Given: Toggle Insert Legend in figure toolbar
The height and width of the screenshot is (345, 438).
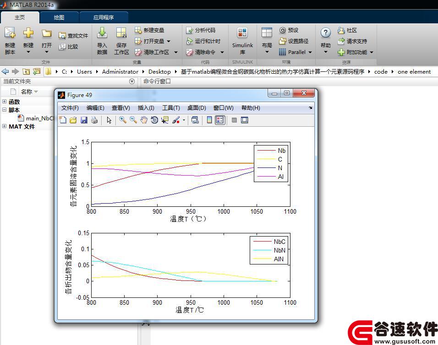Looking at the screenshot, I should (220, 120).
